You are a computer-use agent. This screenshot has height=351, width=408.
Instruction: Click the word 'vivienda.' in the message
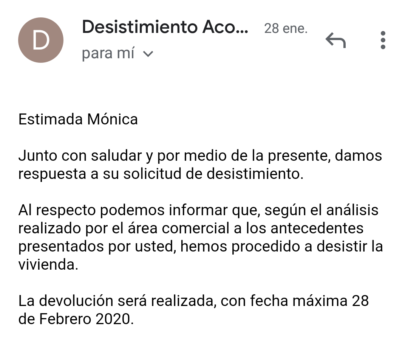tap(48, 264)
